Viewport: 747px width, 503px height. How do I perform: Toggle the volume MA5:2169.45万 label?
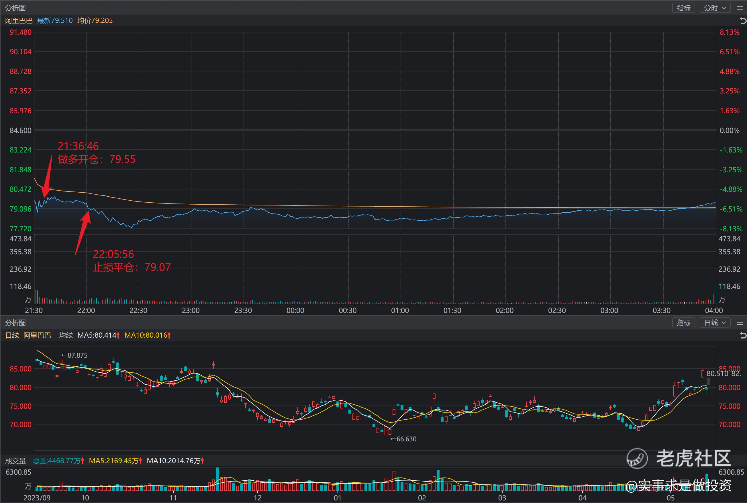click(113, 461)
